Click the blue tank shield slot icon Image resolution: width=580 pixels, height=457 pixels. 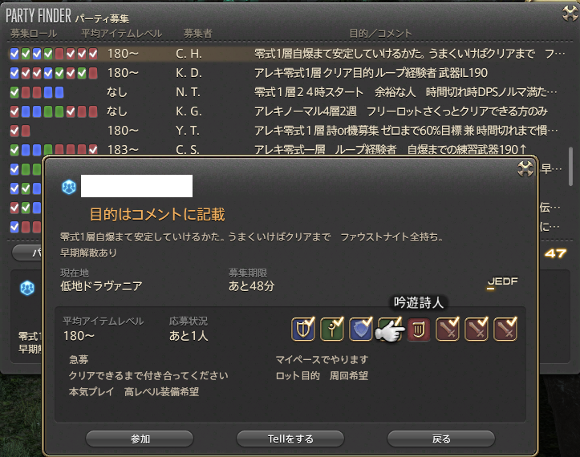[x=361, y=329]
